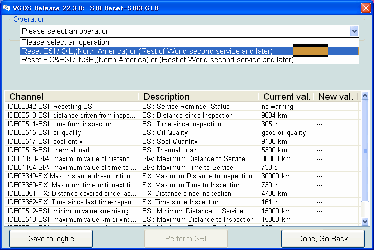Image resolution: width=374 pixels, height=250 pixels.
Task: Click the VCDS title bar app icon
Action: pos(7,8)
